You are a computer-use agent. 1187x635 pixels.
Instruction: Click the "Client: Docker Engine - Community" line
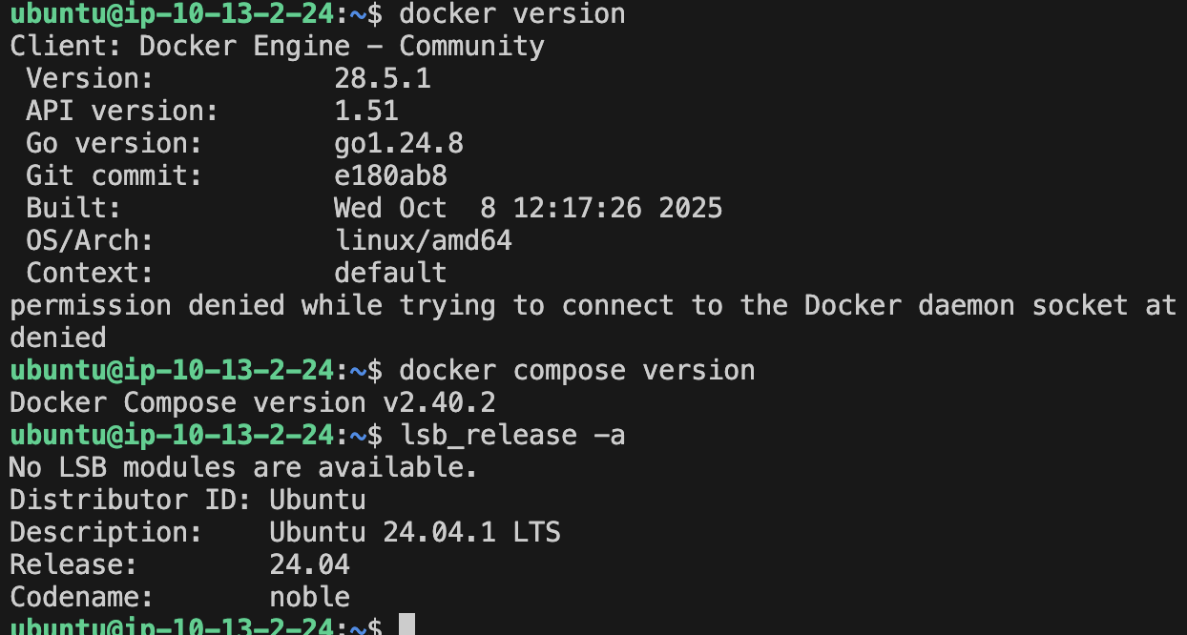pyautogui.click(x=277, y=46)
